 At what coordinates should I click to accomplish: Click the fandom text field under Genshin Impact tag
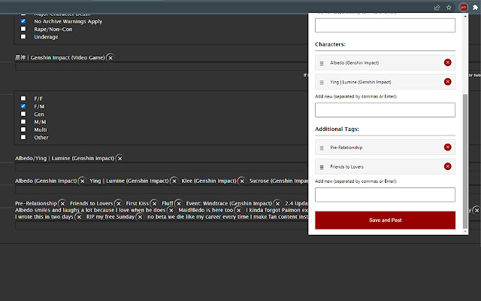click(162, 67)
